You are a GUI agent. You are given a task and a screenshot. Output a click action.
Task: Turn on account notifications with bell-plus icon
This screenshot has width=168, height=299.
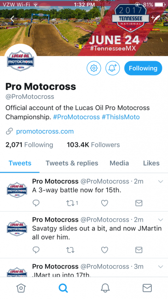pos(113,68)
